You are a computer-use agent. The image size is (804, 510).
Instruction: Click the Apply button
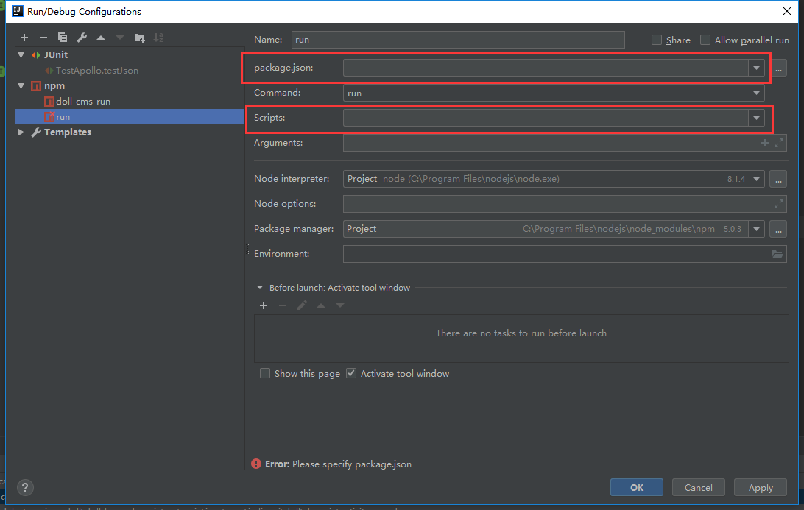[x=761, y=487]
